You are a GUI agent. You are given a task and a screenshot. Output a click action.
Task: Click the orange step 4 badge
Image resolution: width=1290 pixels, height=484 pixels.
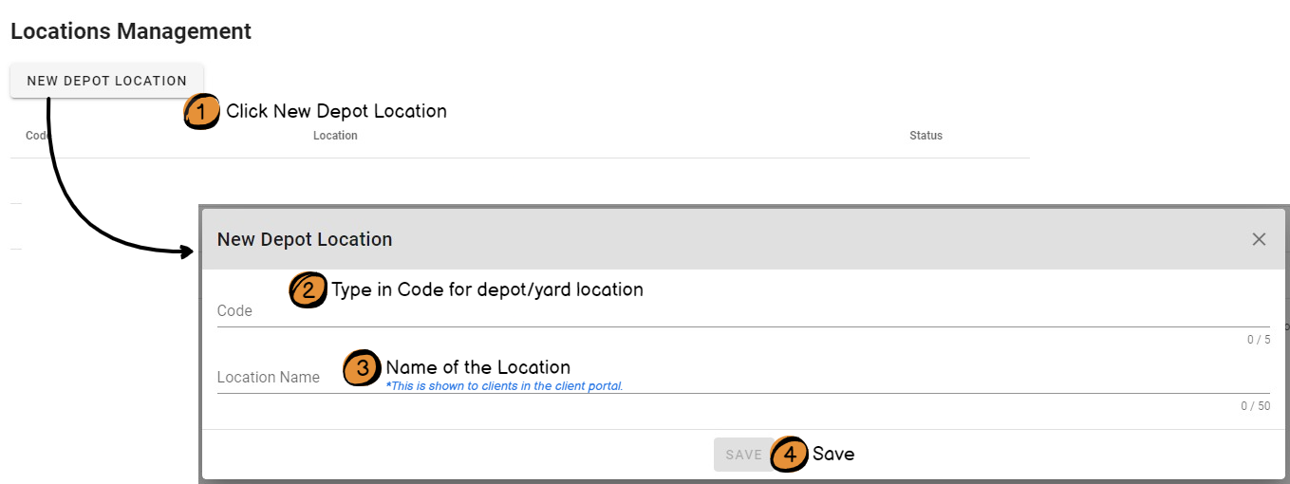789,455
